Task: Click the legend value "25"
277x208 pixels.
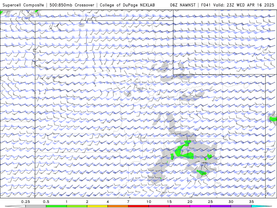Action: [211, 202]
